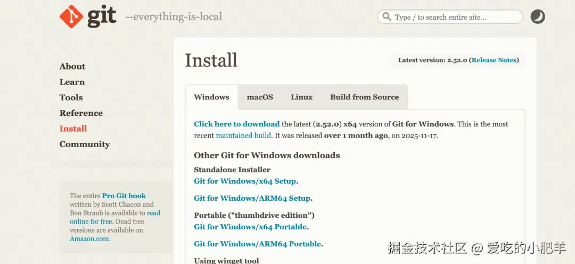This screenshot has width=575, height=264.
Task: Toggle dark mode moon icon
Action: pyautogui.click(x=538, y=17)
